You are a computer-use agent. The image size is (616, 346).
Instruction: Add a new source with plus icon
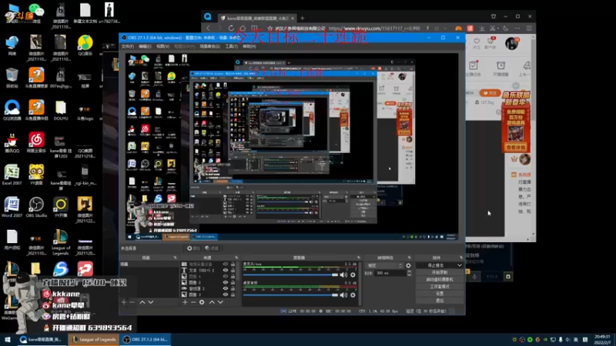pyautogui.click(x=185, y=302)
